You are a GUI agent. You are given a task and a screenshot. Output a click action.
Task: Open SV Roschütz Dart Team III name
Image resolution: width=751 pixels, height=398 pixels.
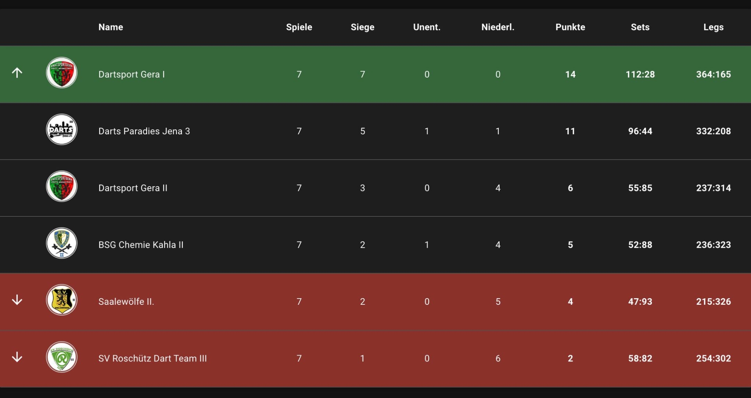pos(153,358)
